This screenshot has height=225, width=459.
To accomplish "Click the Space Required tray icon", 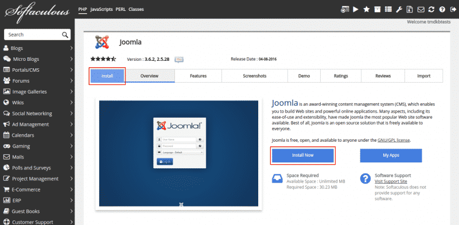I will pyautogui.click(x=277, y=179).
